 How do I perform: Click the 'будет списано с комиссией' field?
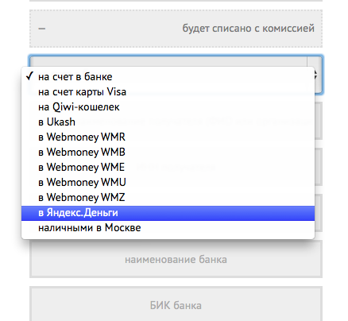click(x=176, y=29)
